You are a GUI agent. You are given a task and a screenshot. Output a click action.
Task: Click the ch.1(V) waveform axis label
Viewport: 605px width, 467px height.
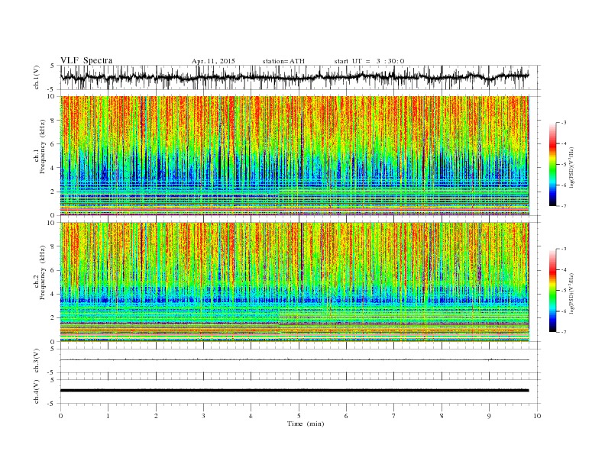[36, 77]
